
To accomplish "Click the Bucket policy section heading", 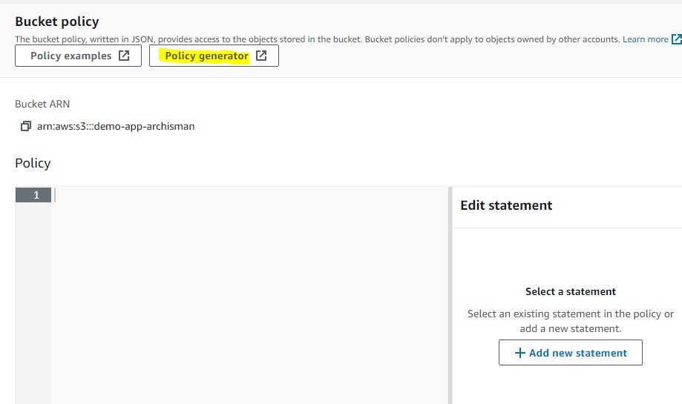I will [57, 21].
